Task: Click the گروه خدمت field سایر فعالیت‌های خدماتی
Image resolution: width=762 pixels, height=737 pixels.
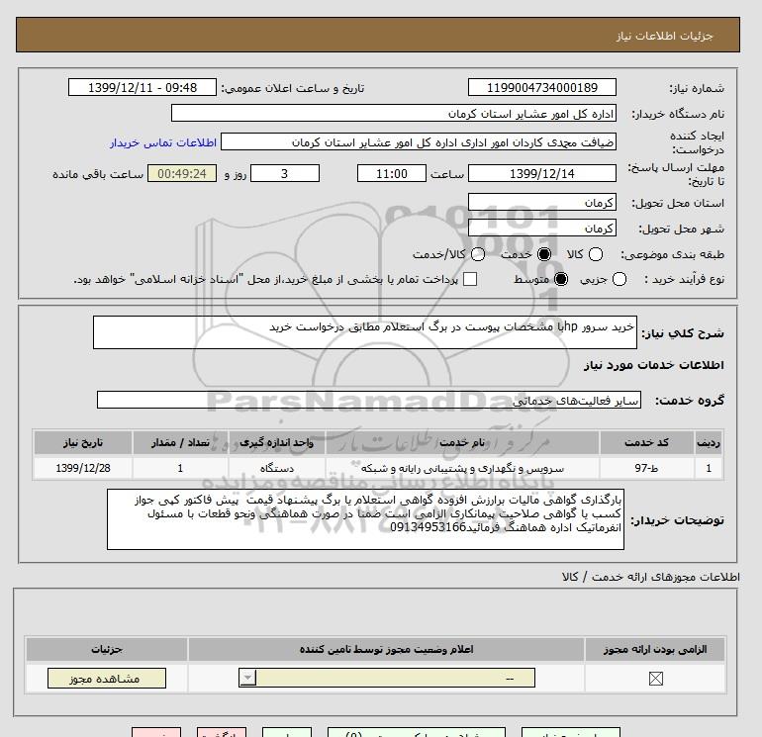Action: pyautogui.click(x=369, y=400)
